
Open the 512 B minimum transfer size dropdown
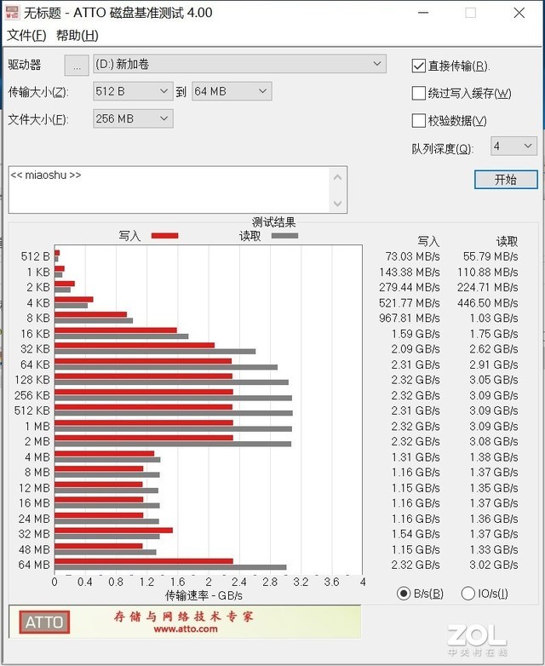pyautogui.click(x=133, y=91)
